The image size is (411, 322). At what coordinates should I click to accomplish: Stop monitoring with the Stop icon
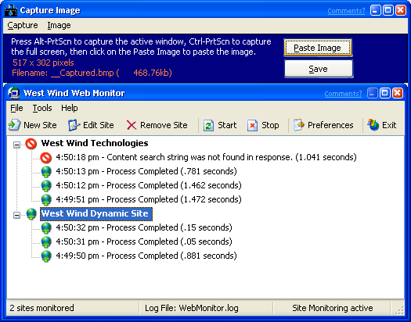coord(252,125)
